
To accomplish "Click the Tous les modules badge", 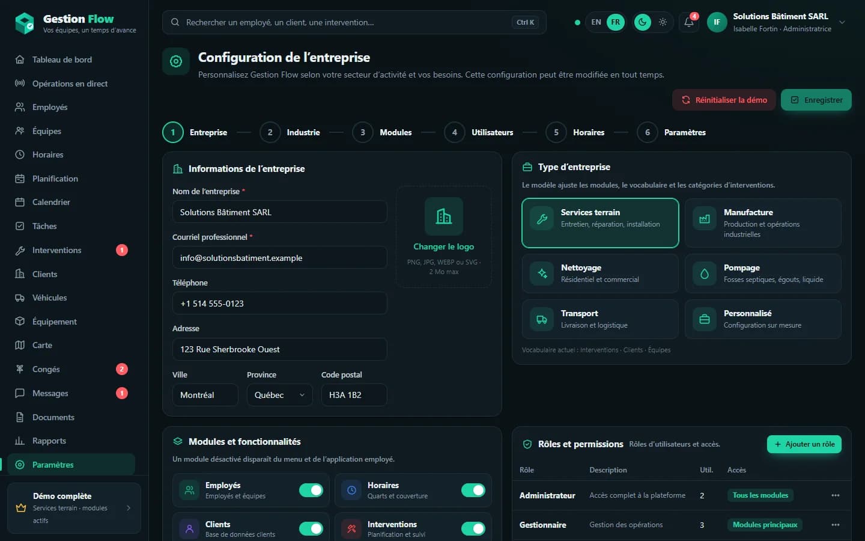I will tap(760, 495).
